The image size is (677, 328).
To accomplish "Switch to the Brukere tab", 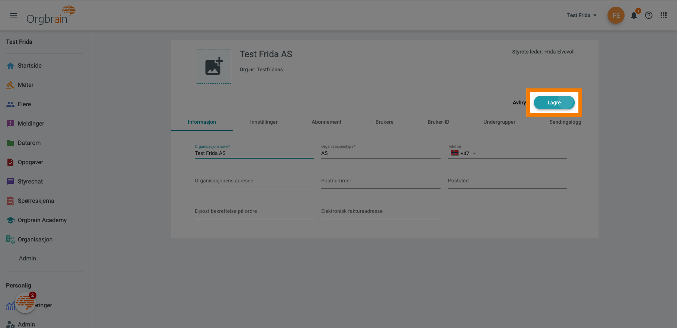I will [384, 122].
